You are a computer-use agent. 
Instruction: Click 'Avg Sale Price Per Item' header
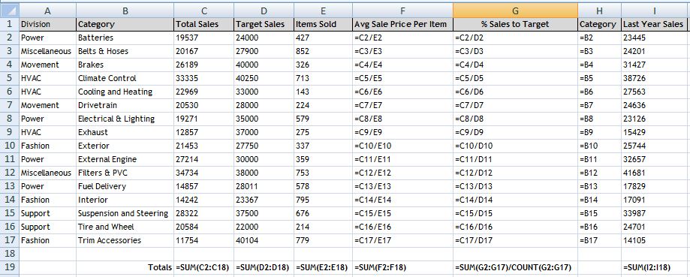[402, 24]
